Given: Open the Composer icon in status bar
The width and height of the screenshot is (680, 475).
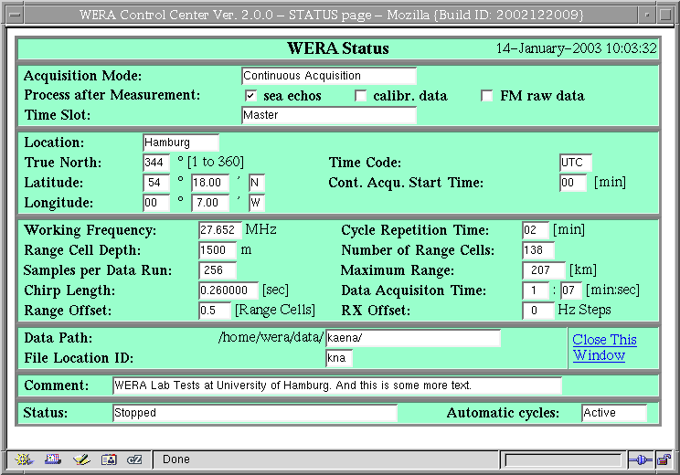Looking at the screenshot, I should [81, 459].
